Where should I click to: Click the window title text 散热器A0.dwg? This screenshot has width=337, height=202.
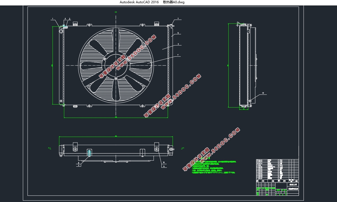[174, 2]
